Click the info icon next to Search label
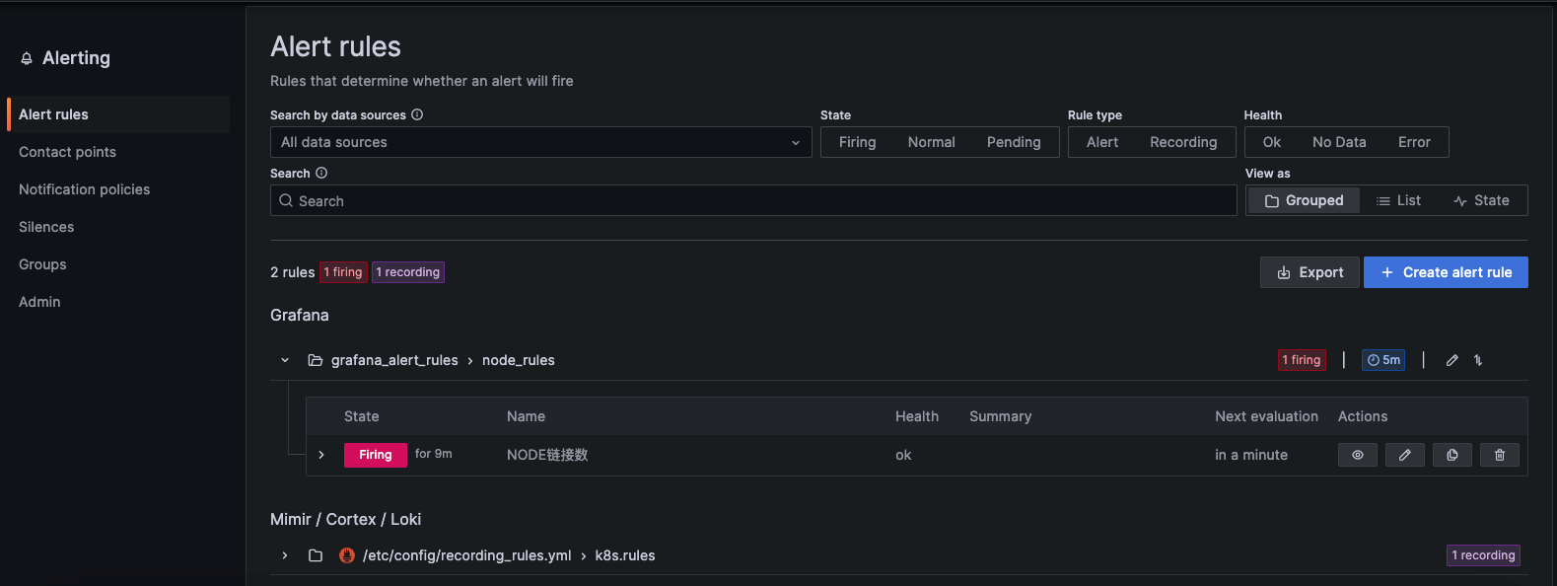 321,173
